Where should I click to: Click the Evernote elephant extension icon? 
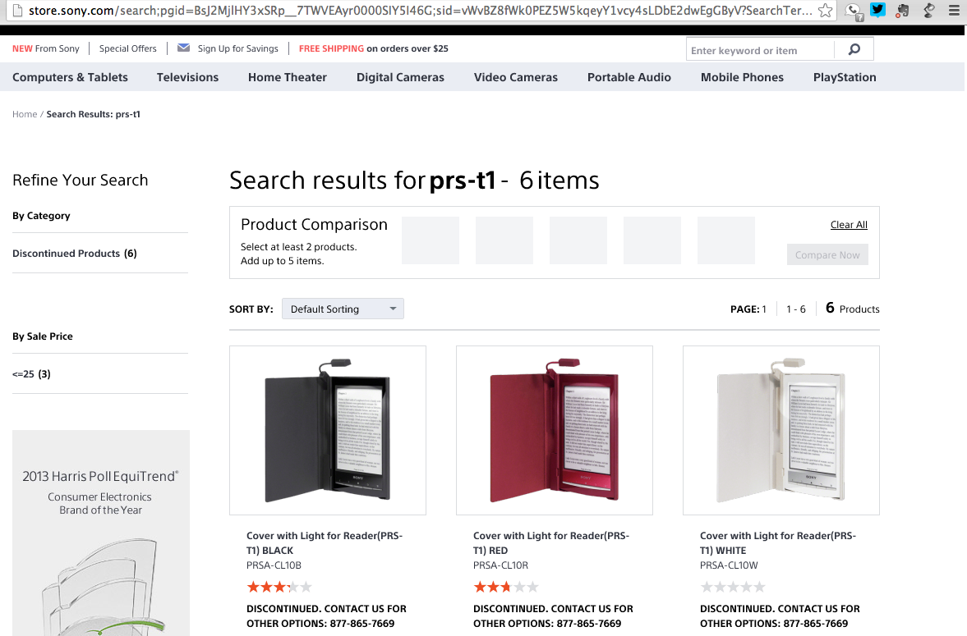click(x=903, y=11)
